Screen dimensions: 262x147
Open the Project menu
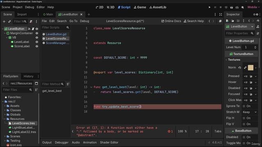coord(18,7)
